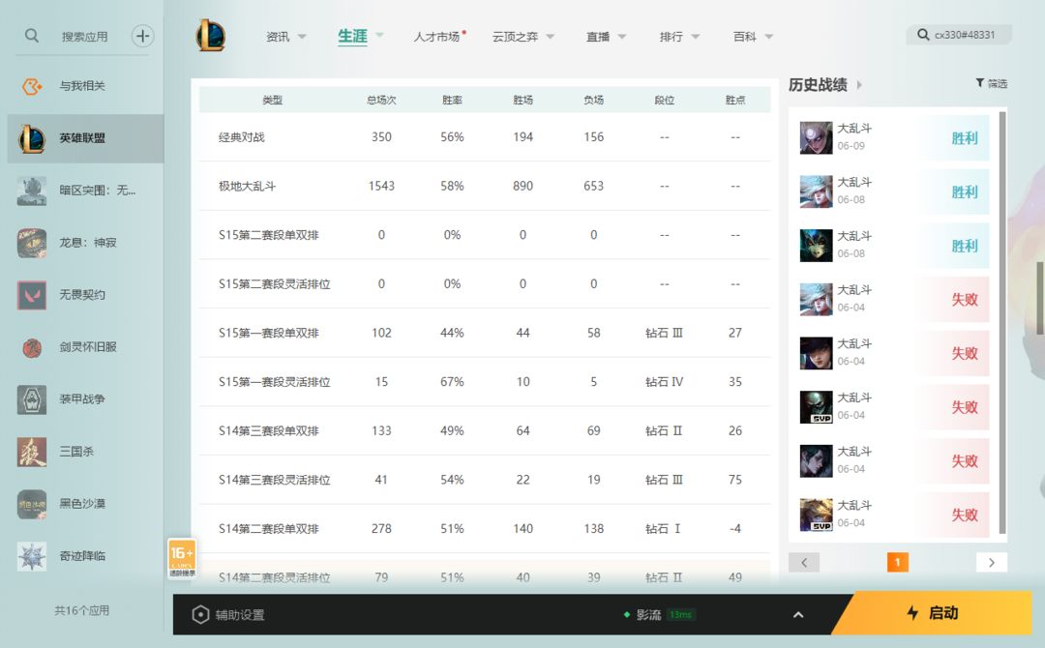Expand the 生涯 dropdown arrow
The image size is (1045, 648).
380,35
